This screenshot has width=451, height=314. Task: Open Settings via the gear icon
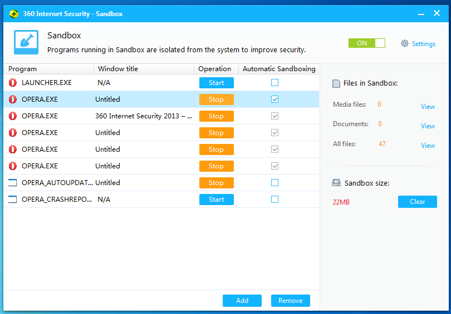(x=405, y=43)
